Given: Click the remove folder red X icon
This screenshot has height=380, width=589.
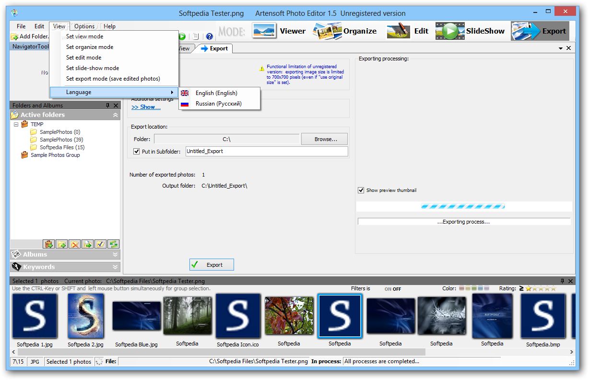Looking at the screenshot, I should (74, 244).
